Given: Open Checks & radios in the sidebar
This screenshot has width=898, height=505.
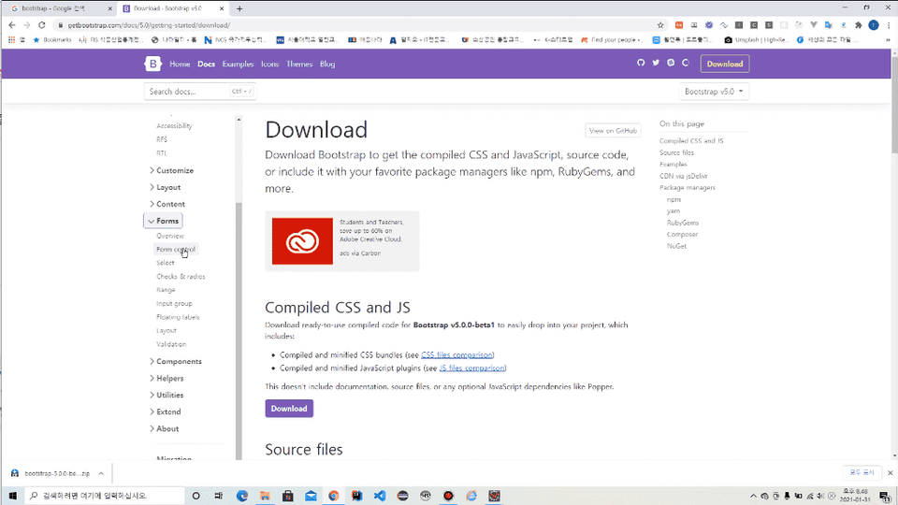Looking at the screenshot, I should click(x=181, y=277).
